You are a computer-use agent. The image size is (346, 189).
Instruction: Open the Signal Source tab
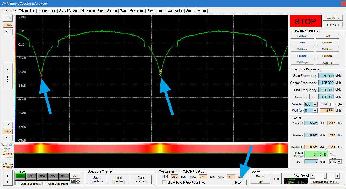[x=69, y=11]
